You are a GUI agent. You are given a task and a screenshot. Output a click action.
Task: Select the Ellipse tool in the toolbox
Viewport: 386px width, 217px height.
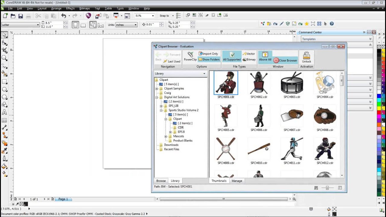(5, 90)
